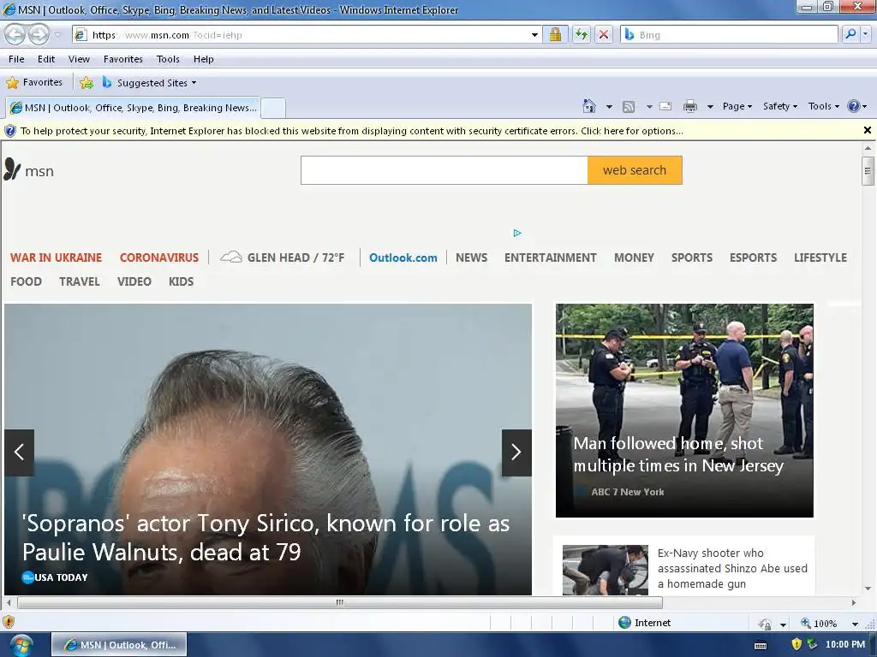
Task: Click the Internet zone globe icon
Action: [x=624, y=623]
